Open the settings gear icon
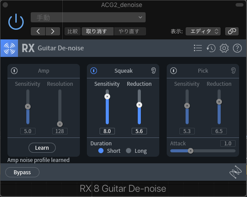 coord(224,48)
